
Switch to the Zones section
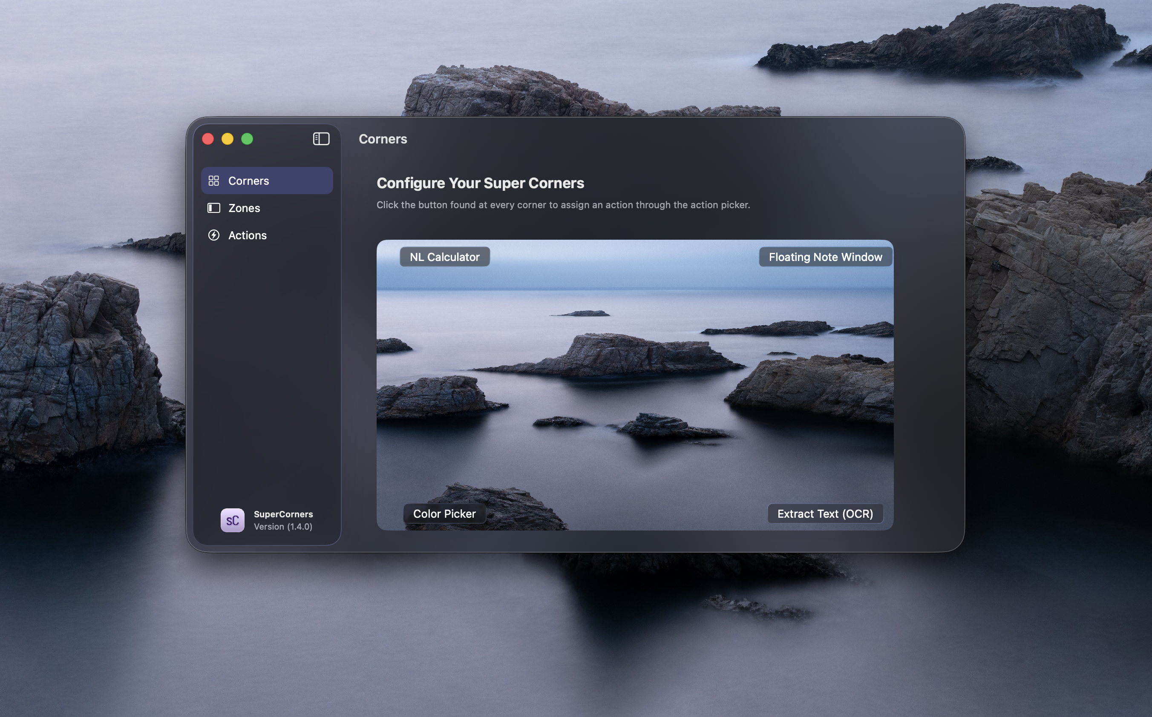pos(244,208)
